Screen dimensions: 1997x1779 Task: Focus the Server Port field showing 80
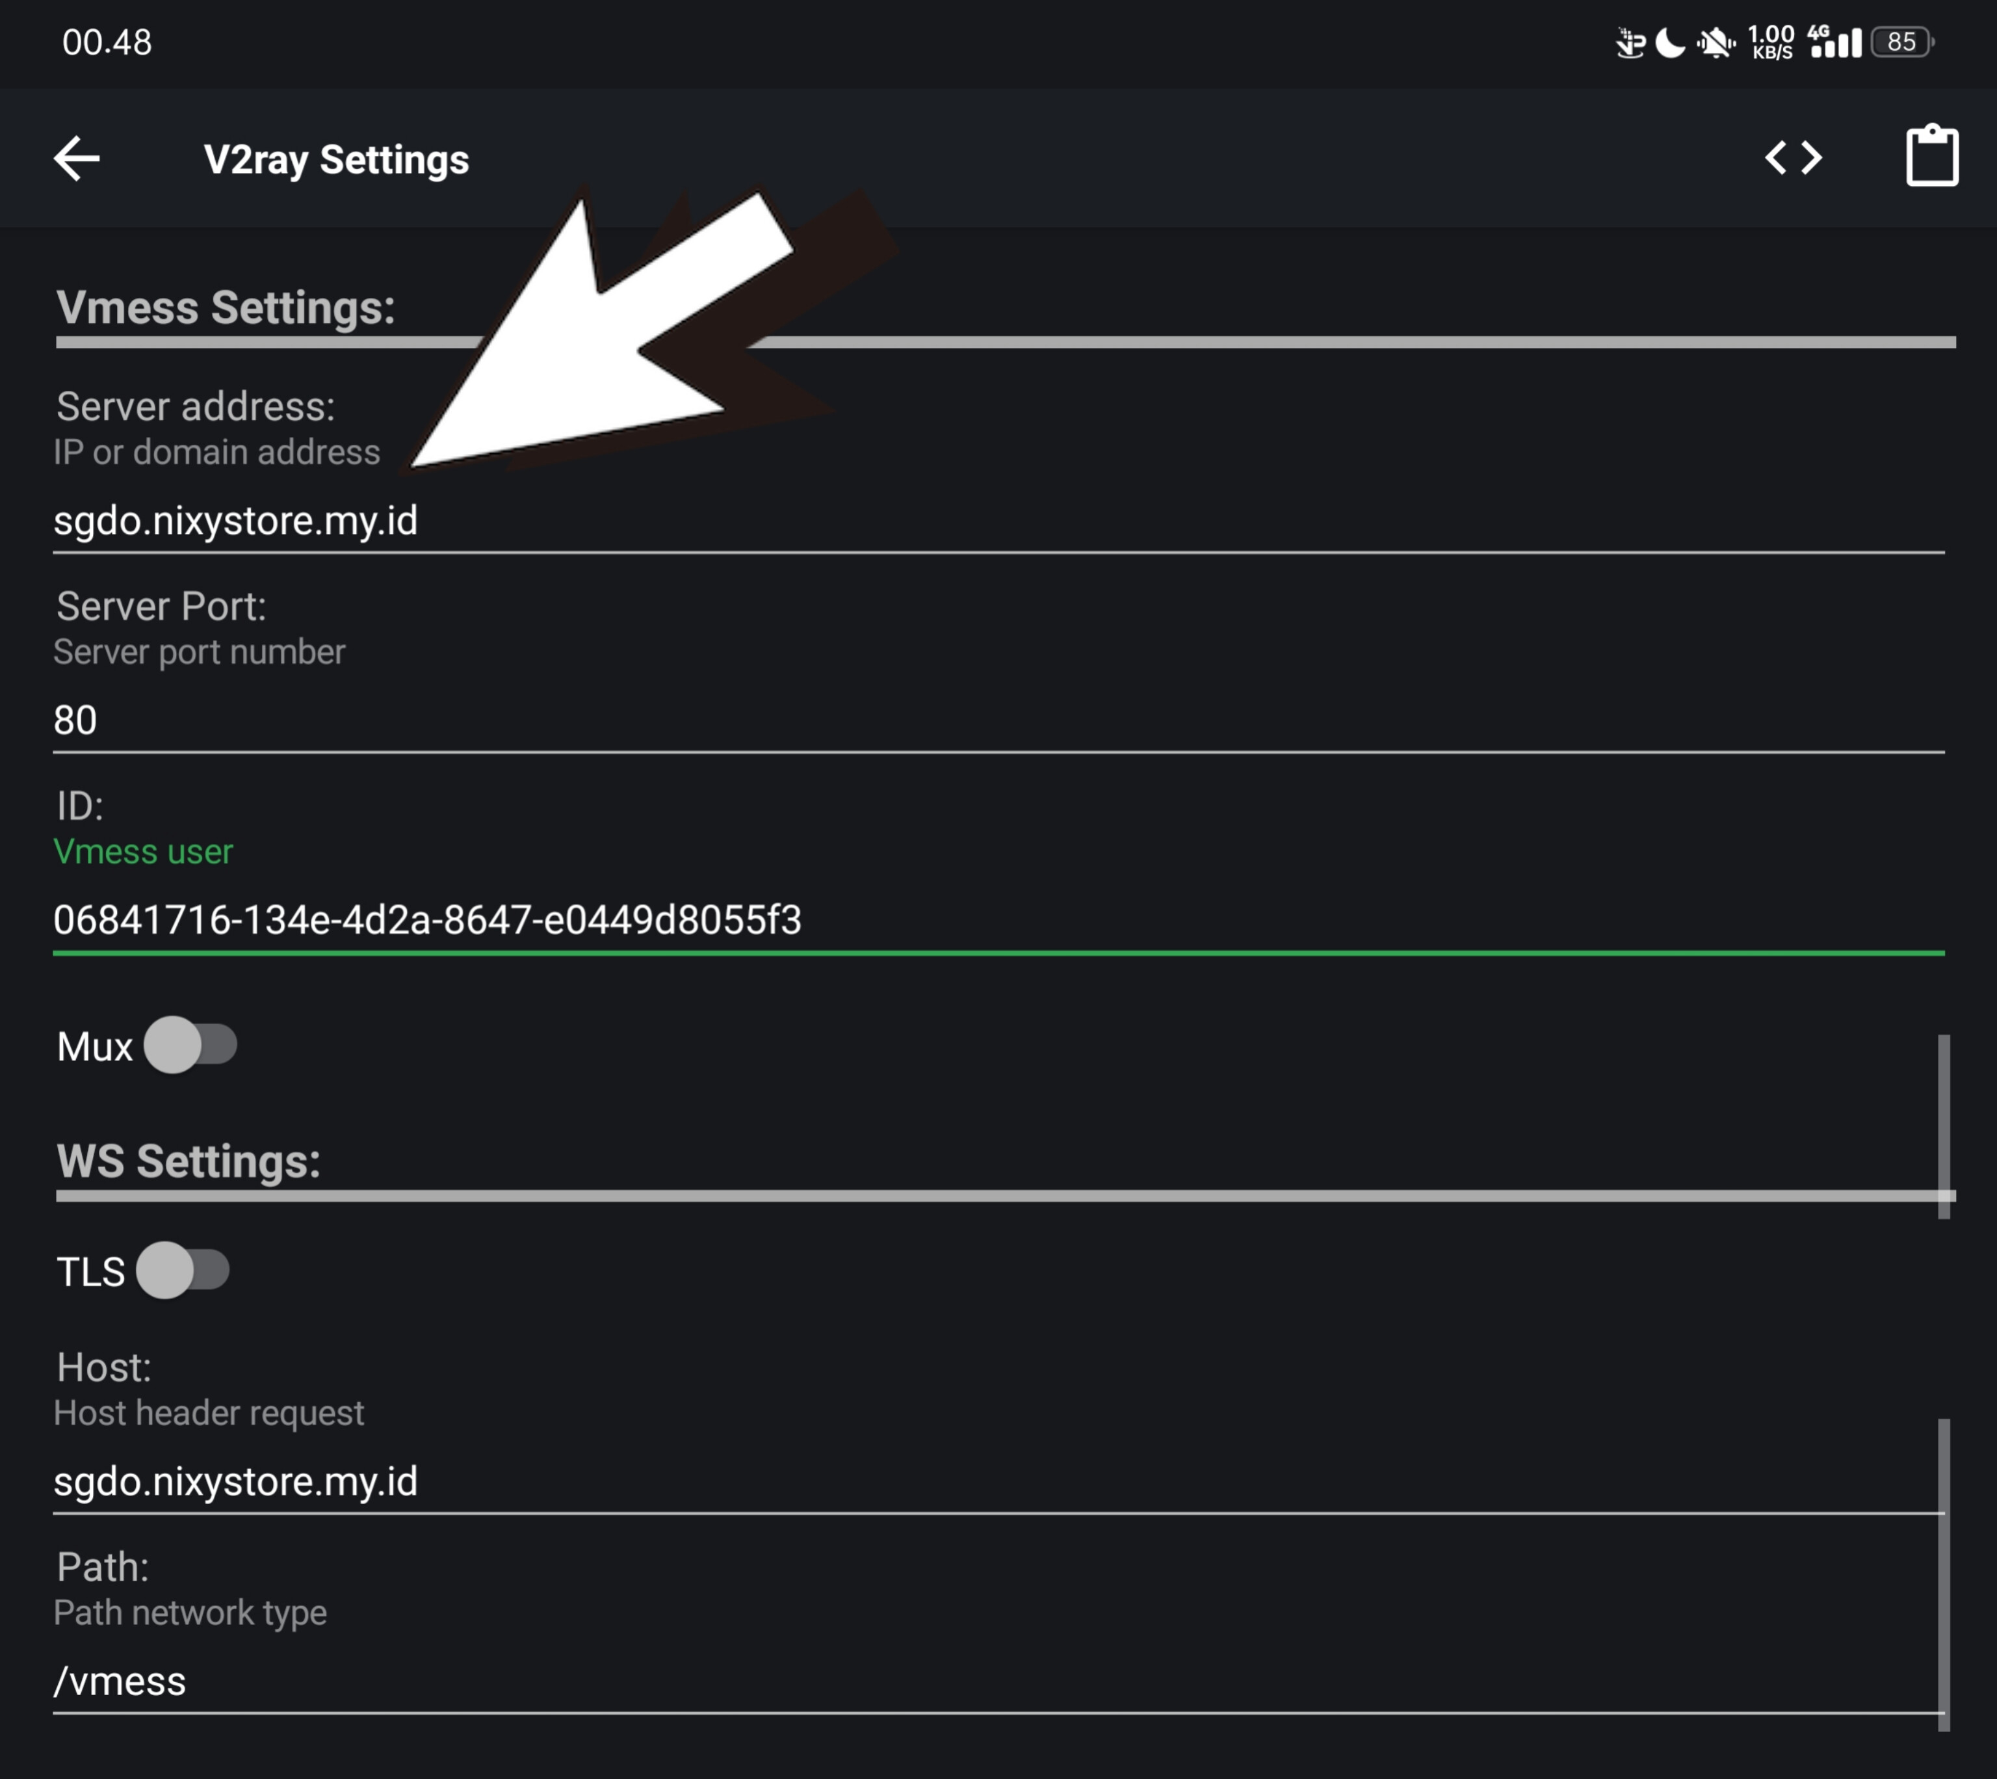997,720
